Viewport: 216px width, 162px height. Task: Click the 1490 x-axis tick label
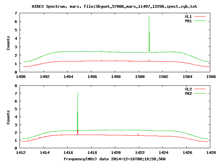click(21, 77)
